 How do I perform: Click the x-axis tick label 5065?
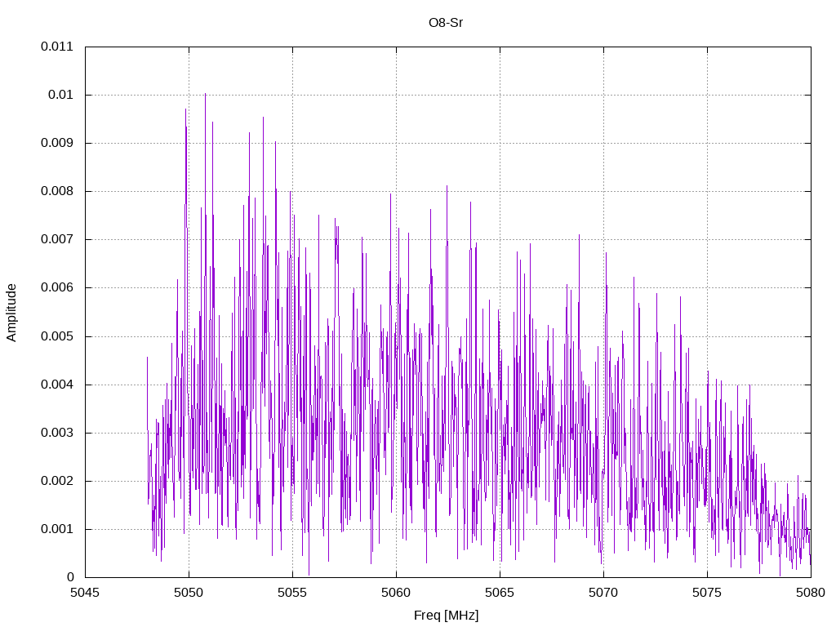[500, 593]
